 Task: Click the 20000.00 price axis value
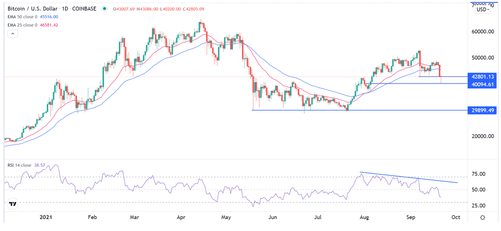point(483,137)
